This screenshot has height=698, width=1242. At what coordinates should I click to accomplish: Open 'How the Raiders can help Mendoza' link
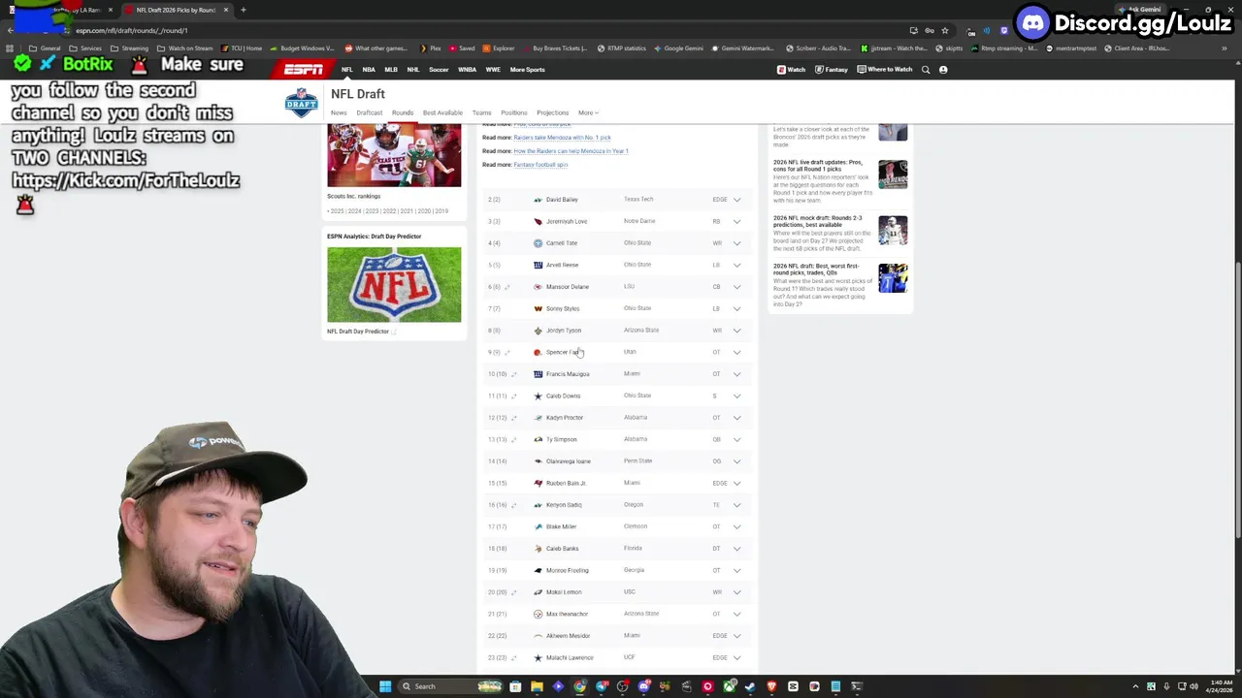(571, 151)
